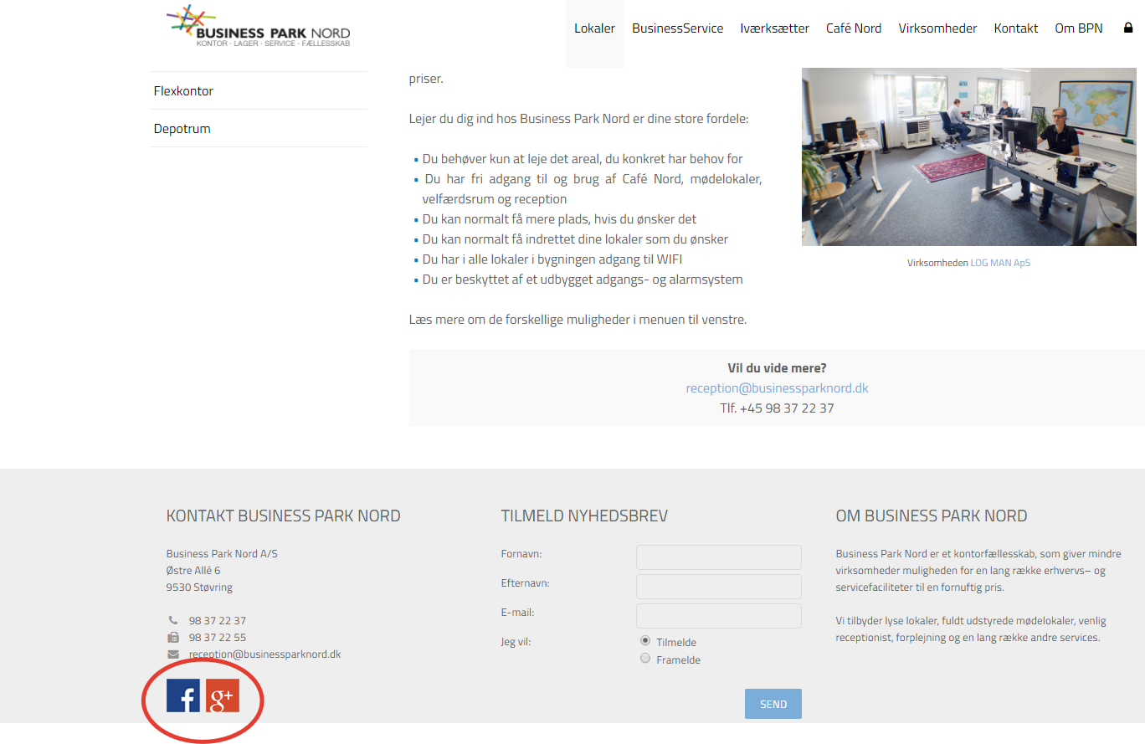The height and width of the screenshot is (744, 1145).
Task: Click the Tlf. +45 98 37 22 37 text
Action: 777,408
